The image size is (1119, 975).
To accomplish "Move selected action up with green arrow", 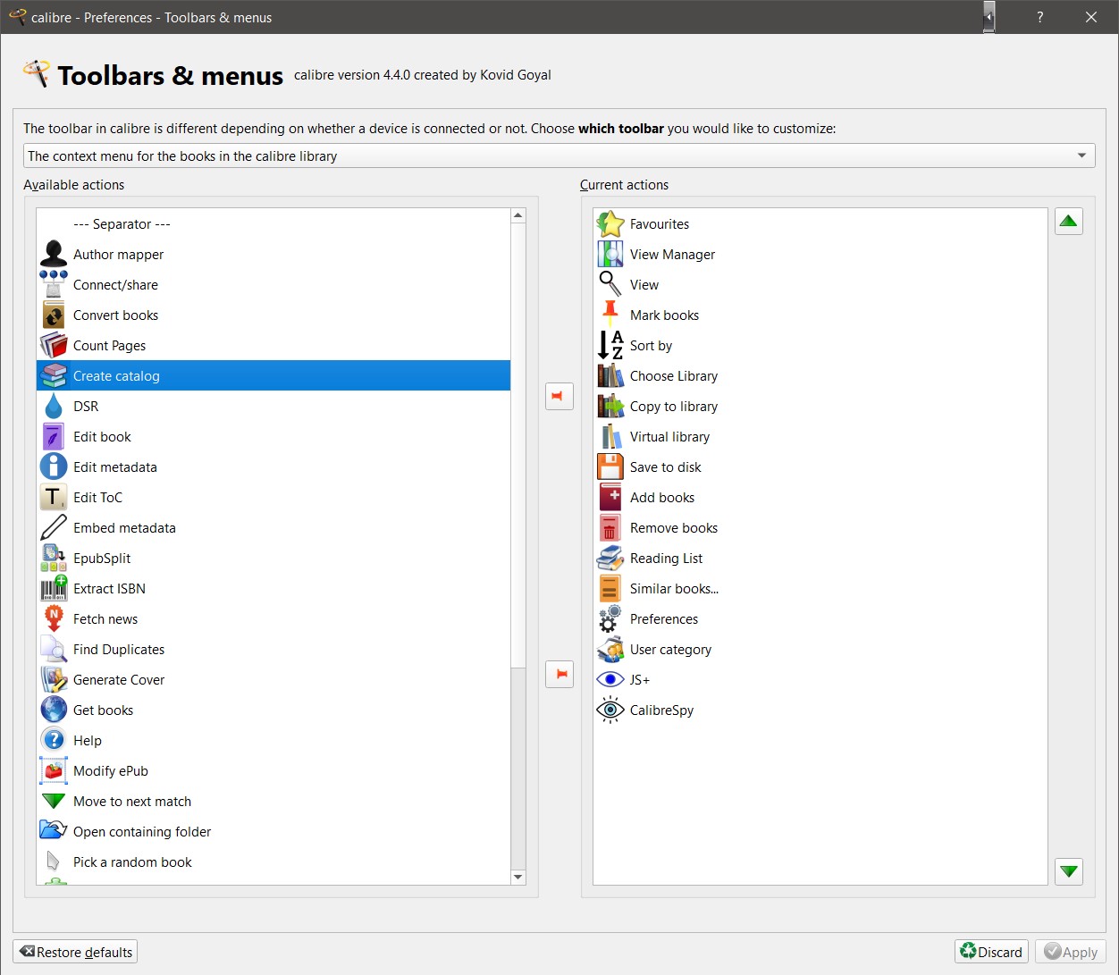I will click(1068, 221).
